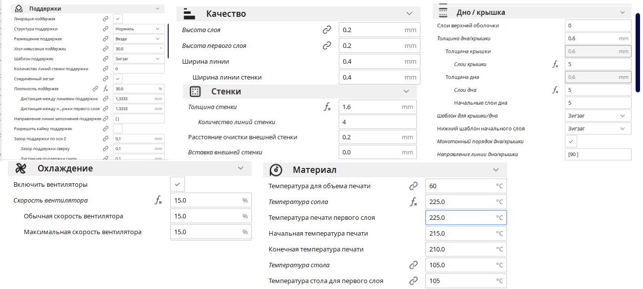This screenshot has width=643, height=289.
Task: Click fx icon next to Скорость вентилятора
Action: click(x=158, y=201)
